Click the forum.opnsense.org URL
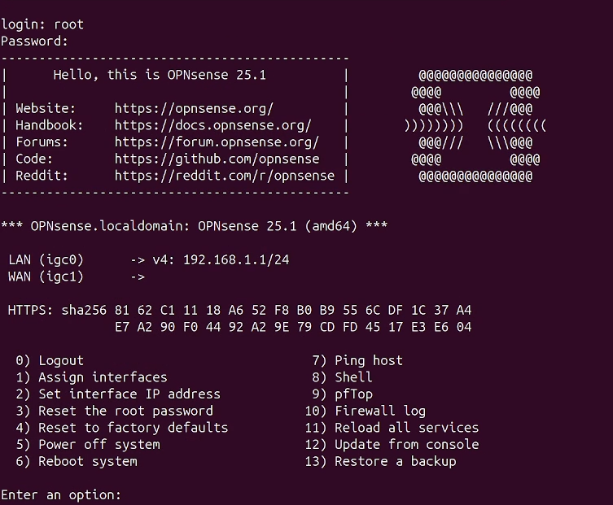This screenshot has width=613, height=505. tap(217, 142)
